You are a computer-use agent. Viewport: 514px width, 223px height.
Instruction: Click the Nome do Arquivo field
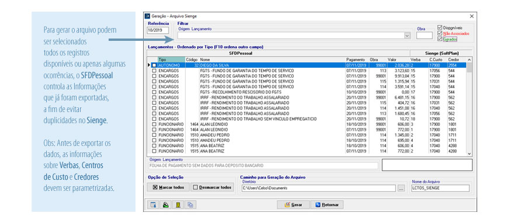point(440,189)
